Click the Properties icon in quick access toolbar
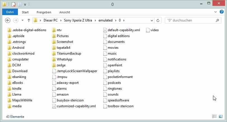 (x=13, y=4)
